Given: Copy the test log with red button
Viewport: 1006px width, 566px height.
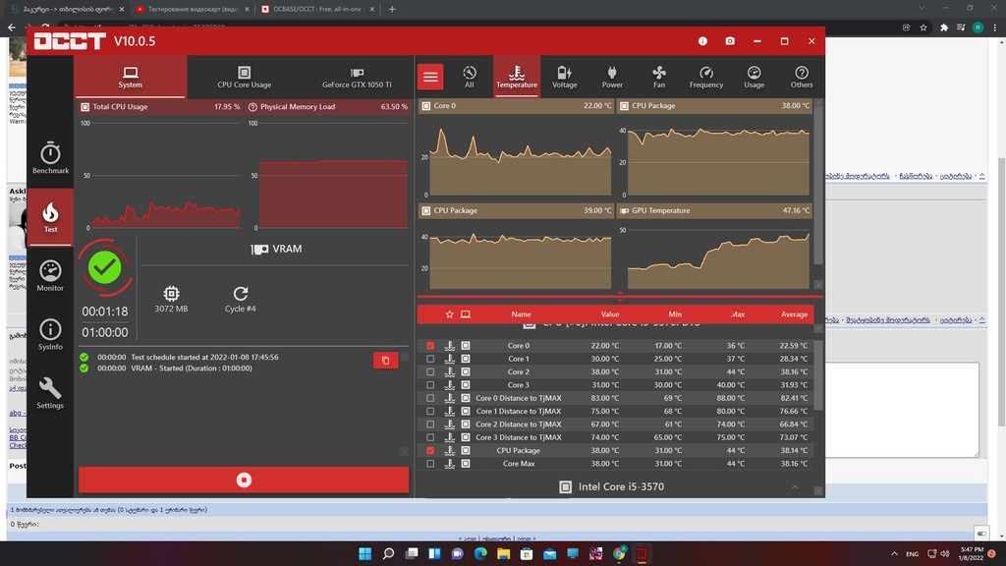Looking at the screenshot, I should click(x=385, y=361).
